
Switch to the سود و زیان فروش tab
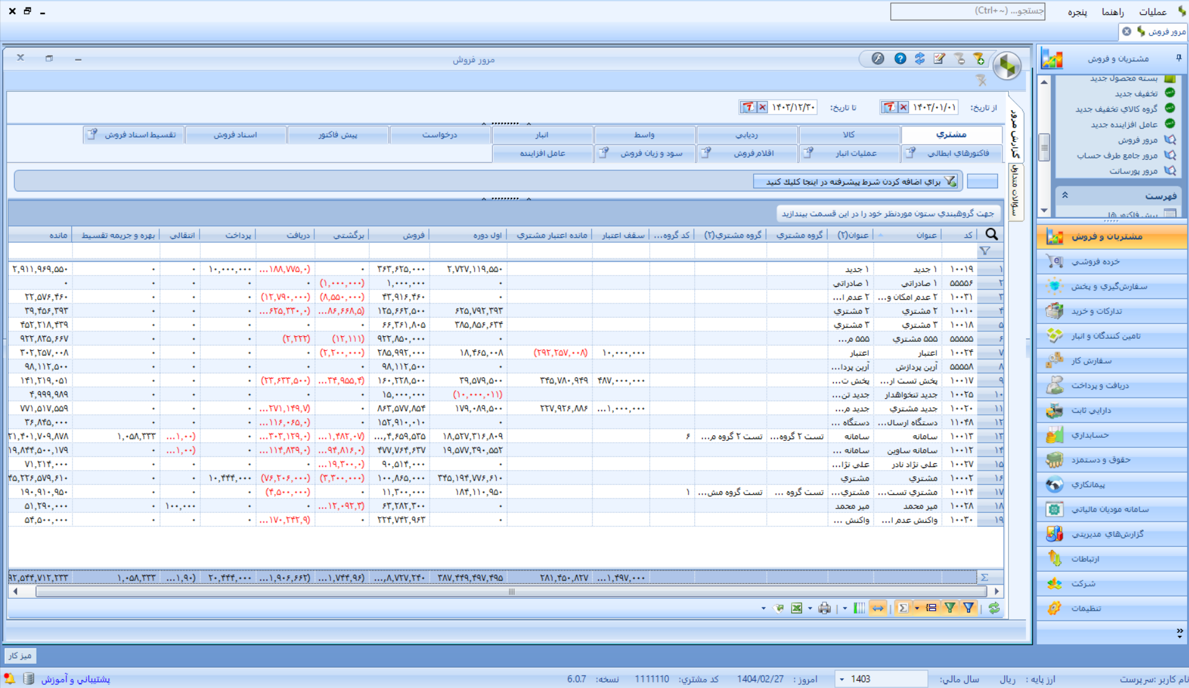(645, 153)
